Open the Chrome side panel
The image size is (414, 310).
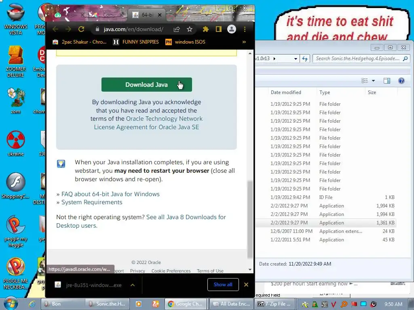click(219, 29)
